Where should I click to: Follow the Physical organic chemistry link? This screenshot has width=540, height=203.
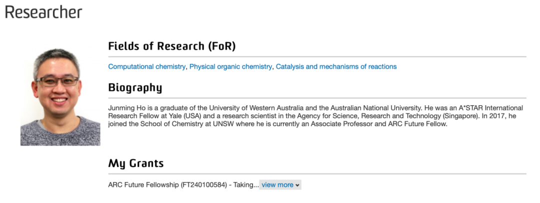(x=230, y=67)
